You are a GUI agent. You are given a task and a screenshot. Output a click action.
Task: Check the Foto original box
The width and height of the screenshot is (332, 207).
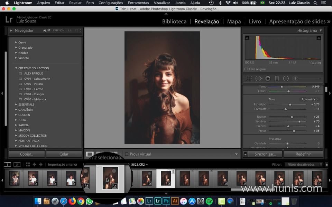(246, 69)
